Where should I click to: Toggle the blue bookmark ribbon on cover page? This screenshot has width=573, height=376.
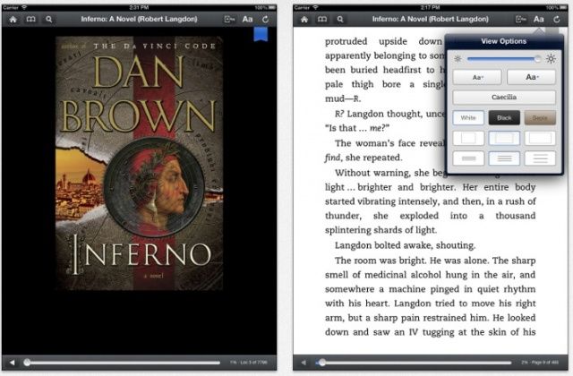[x=261, y=34]
